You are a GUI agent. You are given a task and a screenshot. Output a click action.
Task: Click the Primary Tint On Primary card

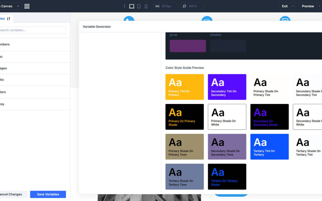coord(185,87)
